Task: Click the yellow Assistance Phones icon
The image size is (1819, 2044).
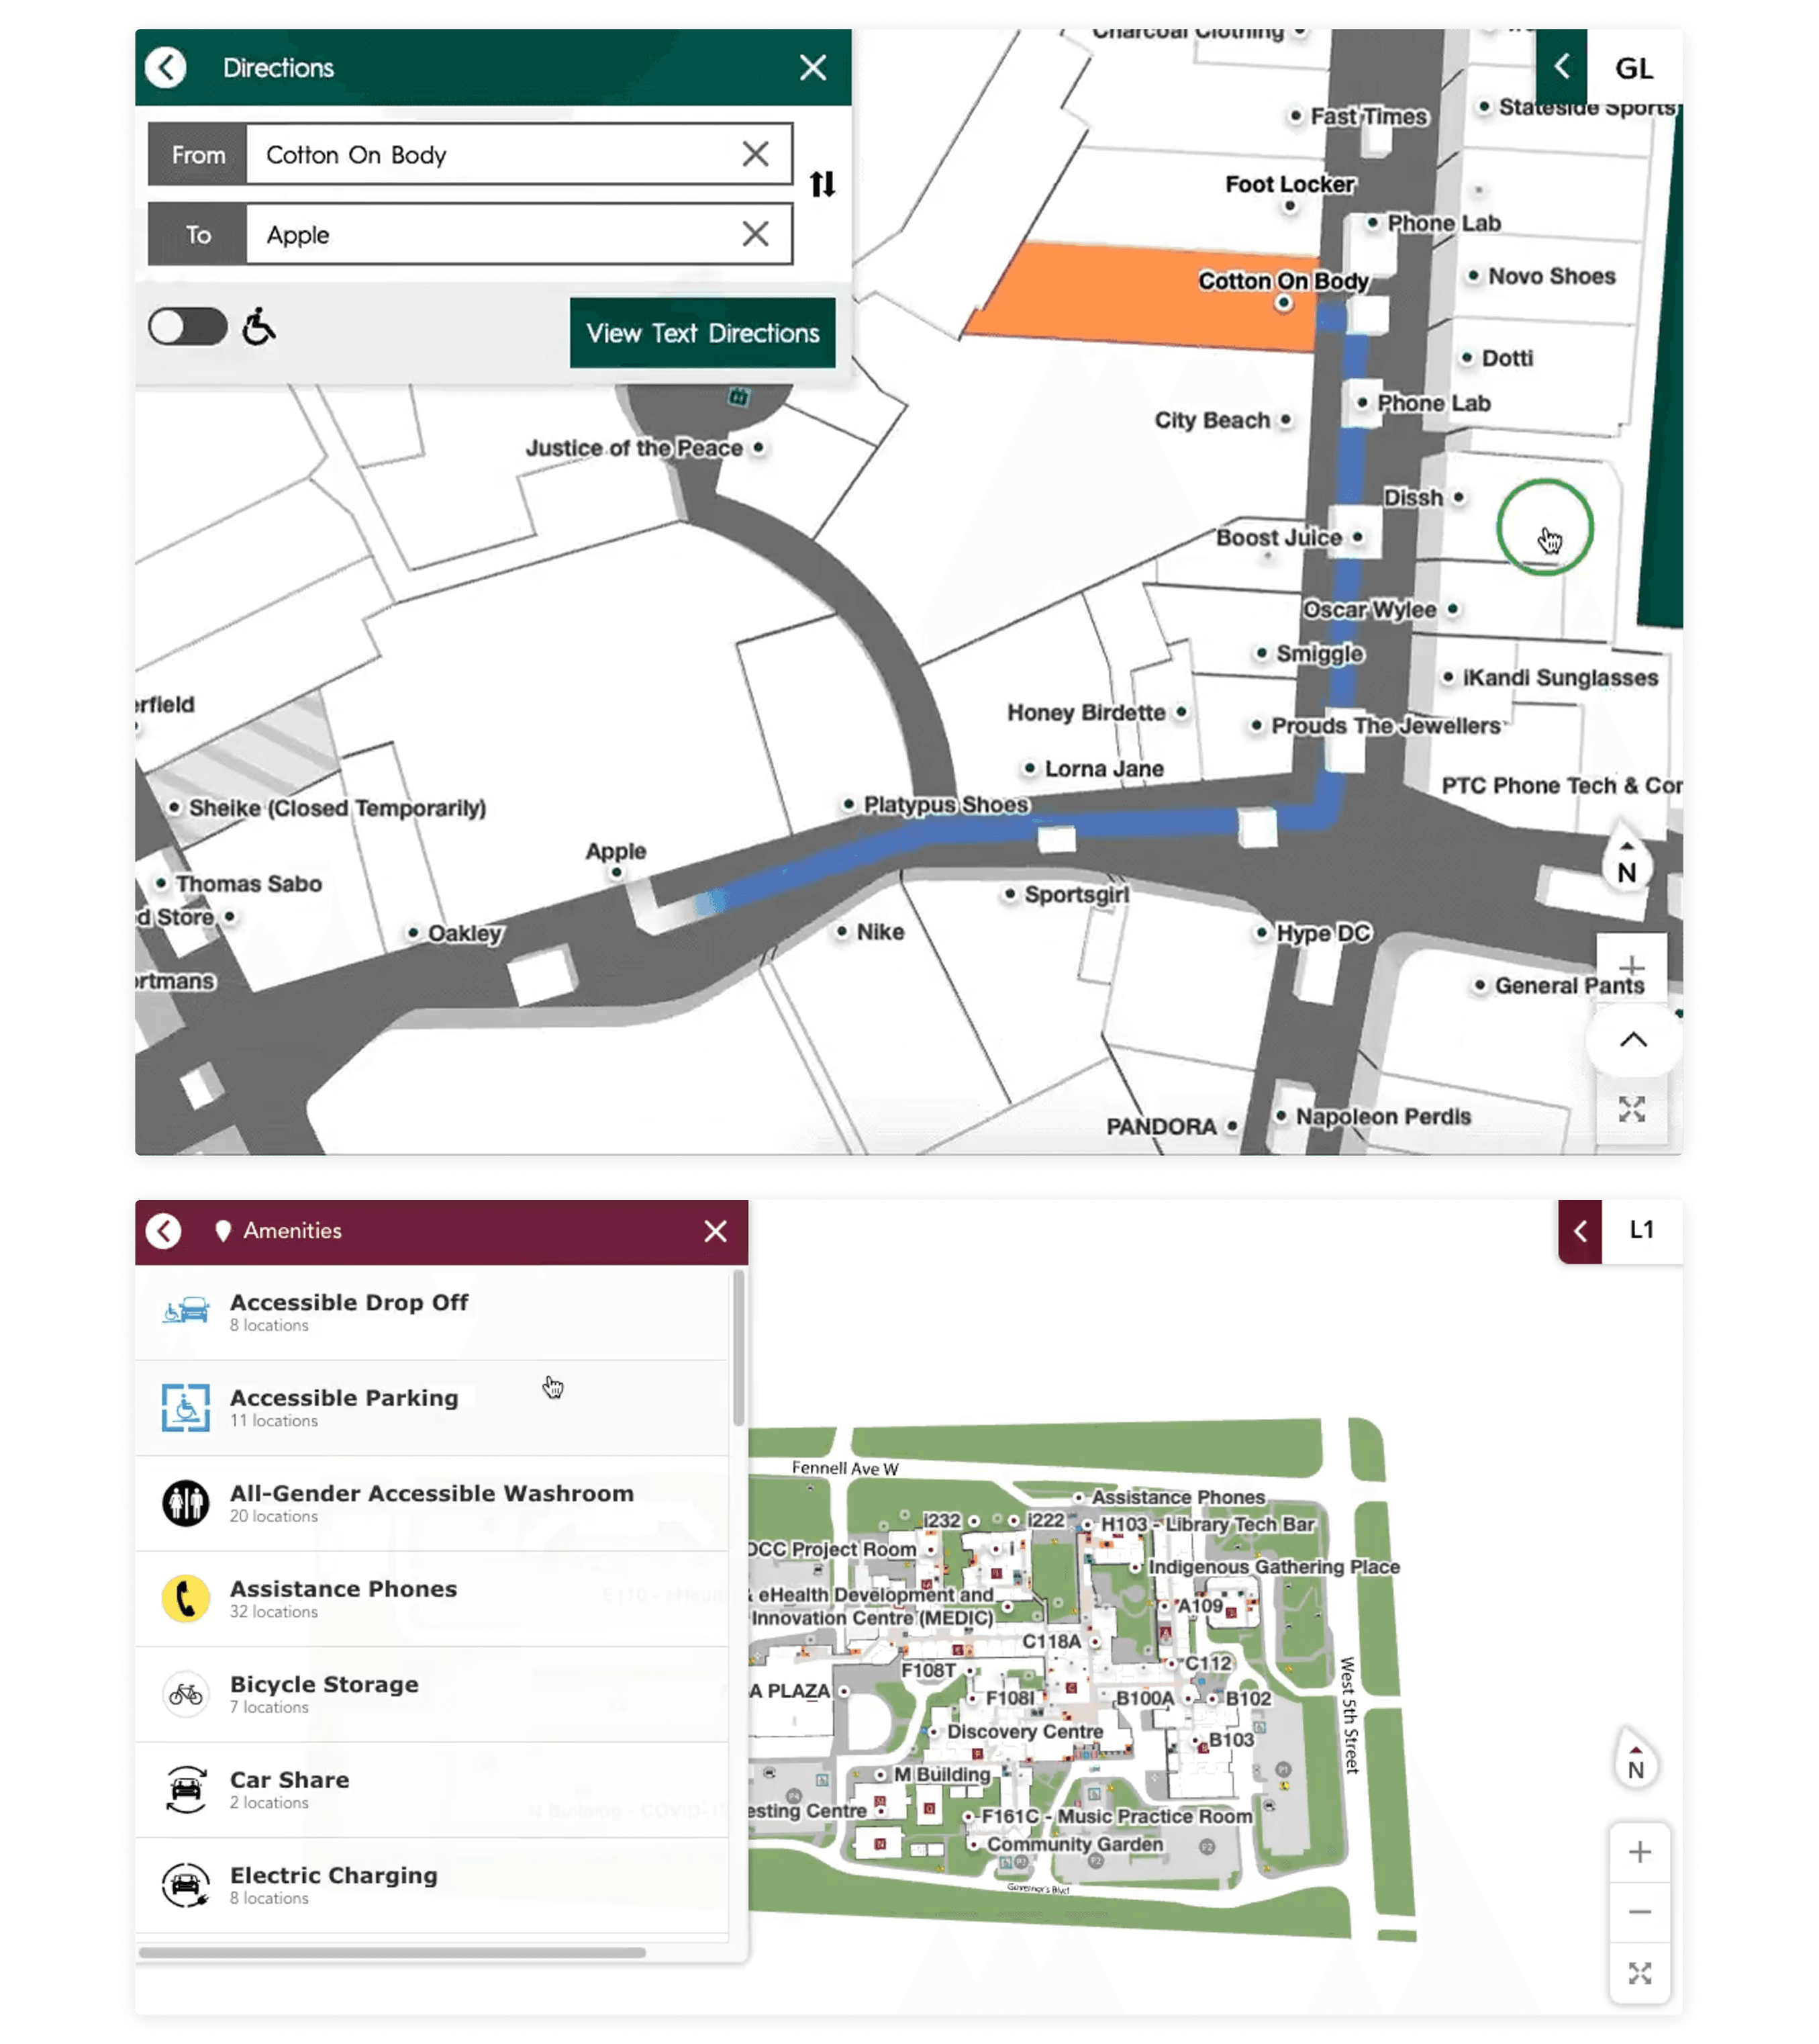Action: [x=186, y=1598]
